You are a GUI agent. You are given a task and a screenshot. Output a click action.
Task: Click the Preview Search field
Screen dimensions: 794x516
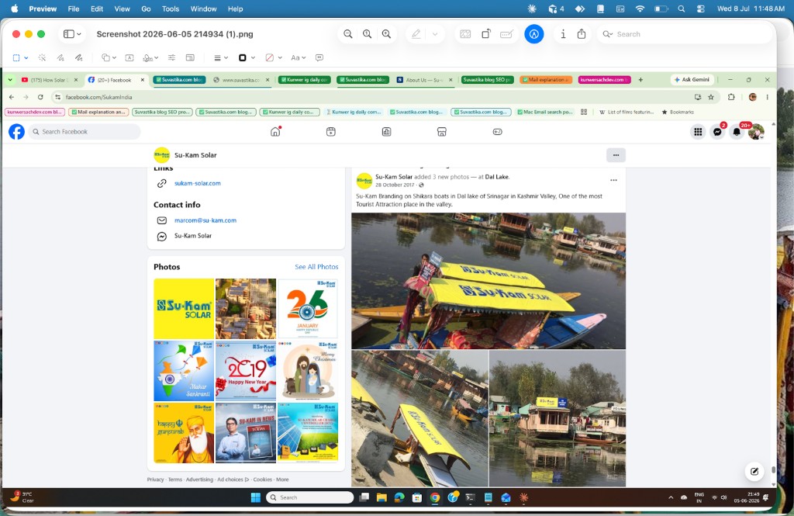(685, 34)
